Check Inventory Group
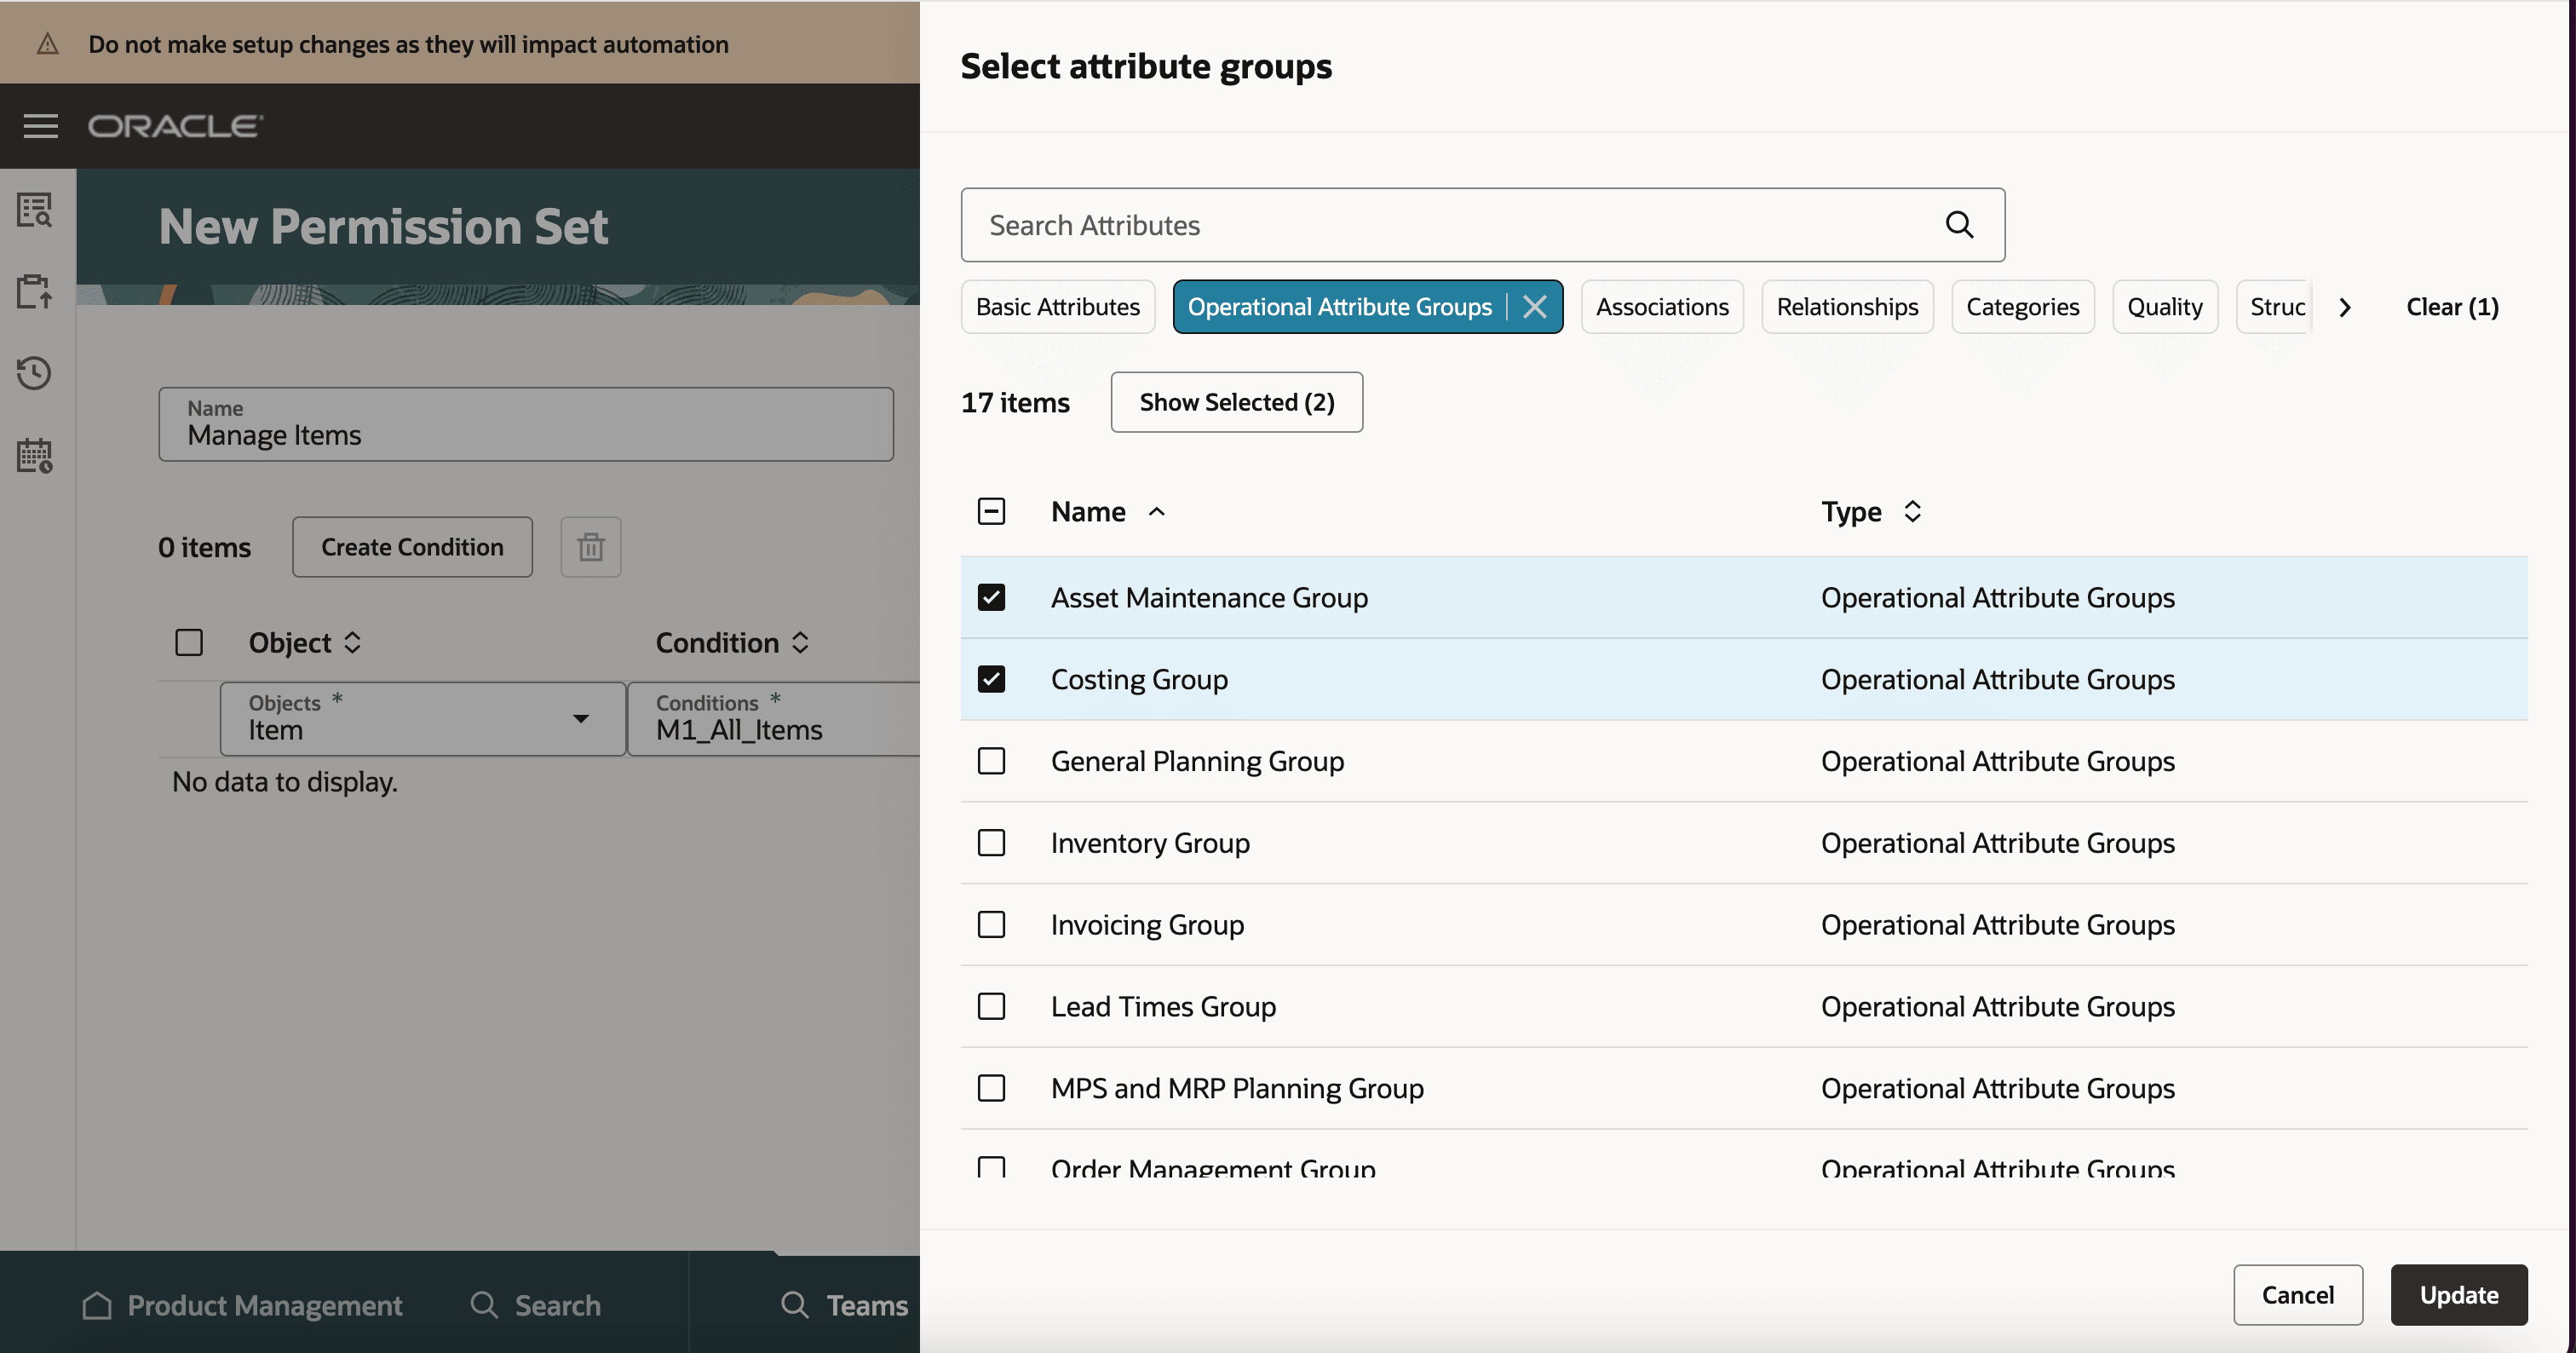Image resolution: width=2576 pixels, height=1353 pixels. pyautogui.click(x=991, y=843)
